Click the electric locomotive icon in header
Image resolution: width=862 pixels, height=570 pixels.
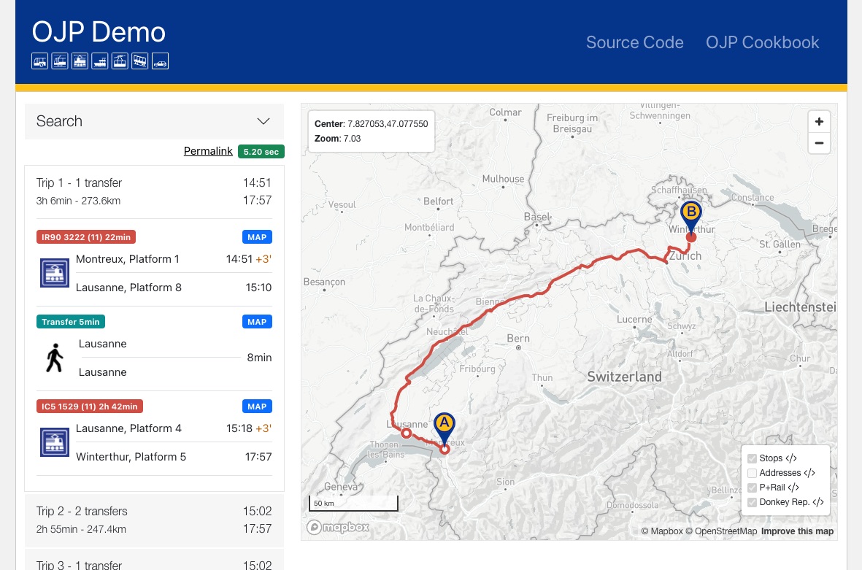point(80,61)
